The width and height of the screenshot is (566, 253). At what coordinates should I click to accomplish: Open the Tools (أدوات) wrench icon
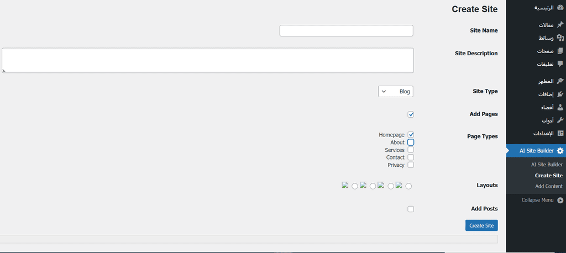(560, 120)
